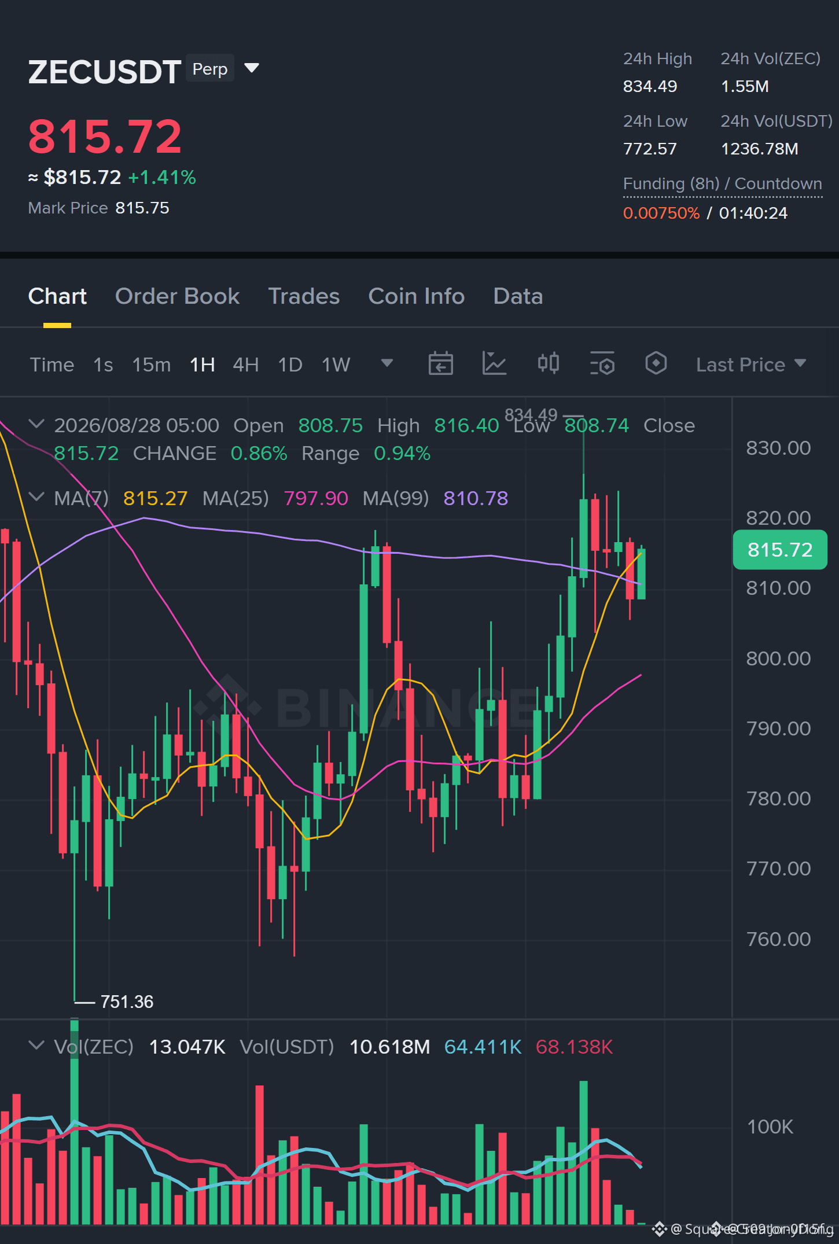Switch to the Order Book tab
839x1244 pixels.
[x=177, y=296]
